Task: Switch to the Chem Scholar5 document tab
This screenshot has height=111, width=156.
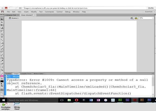Action: (x=27, y=15)
